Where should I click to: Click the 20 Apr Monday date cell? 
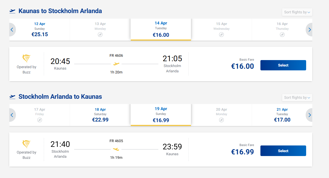221,115
